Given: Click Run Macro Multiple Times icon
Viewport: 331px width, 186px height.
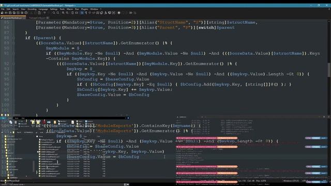Looking at the screenshot, I should tap(131, 13).
